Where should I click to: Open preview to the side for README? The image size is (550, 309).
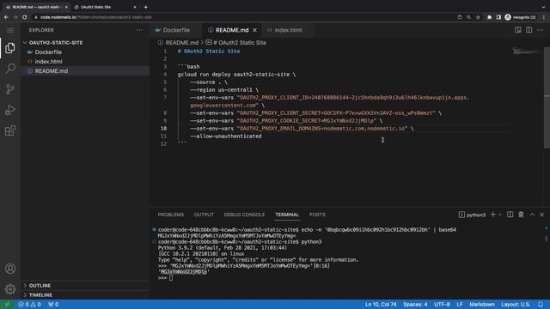click(517, 30)
